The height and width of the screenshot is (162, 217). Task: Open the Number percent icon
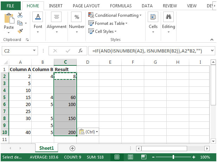pos(77,17)
